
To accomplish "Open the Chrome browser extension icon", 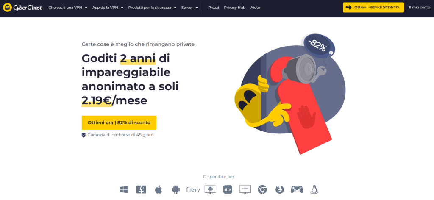I will click(262, 189).
